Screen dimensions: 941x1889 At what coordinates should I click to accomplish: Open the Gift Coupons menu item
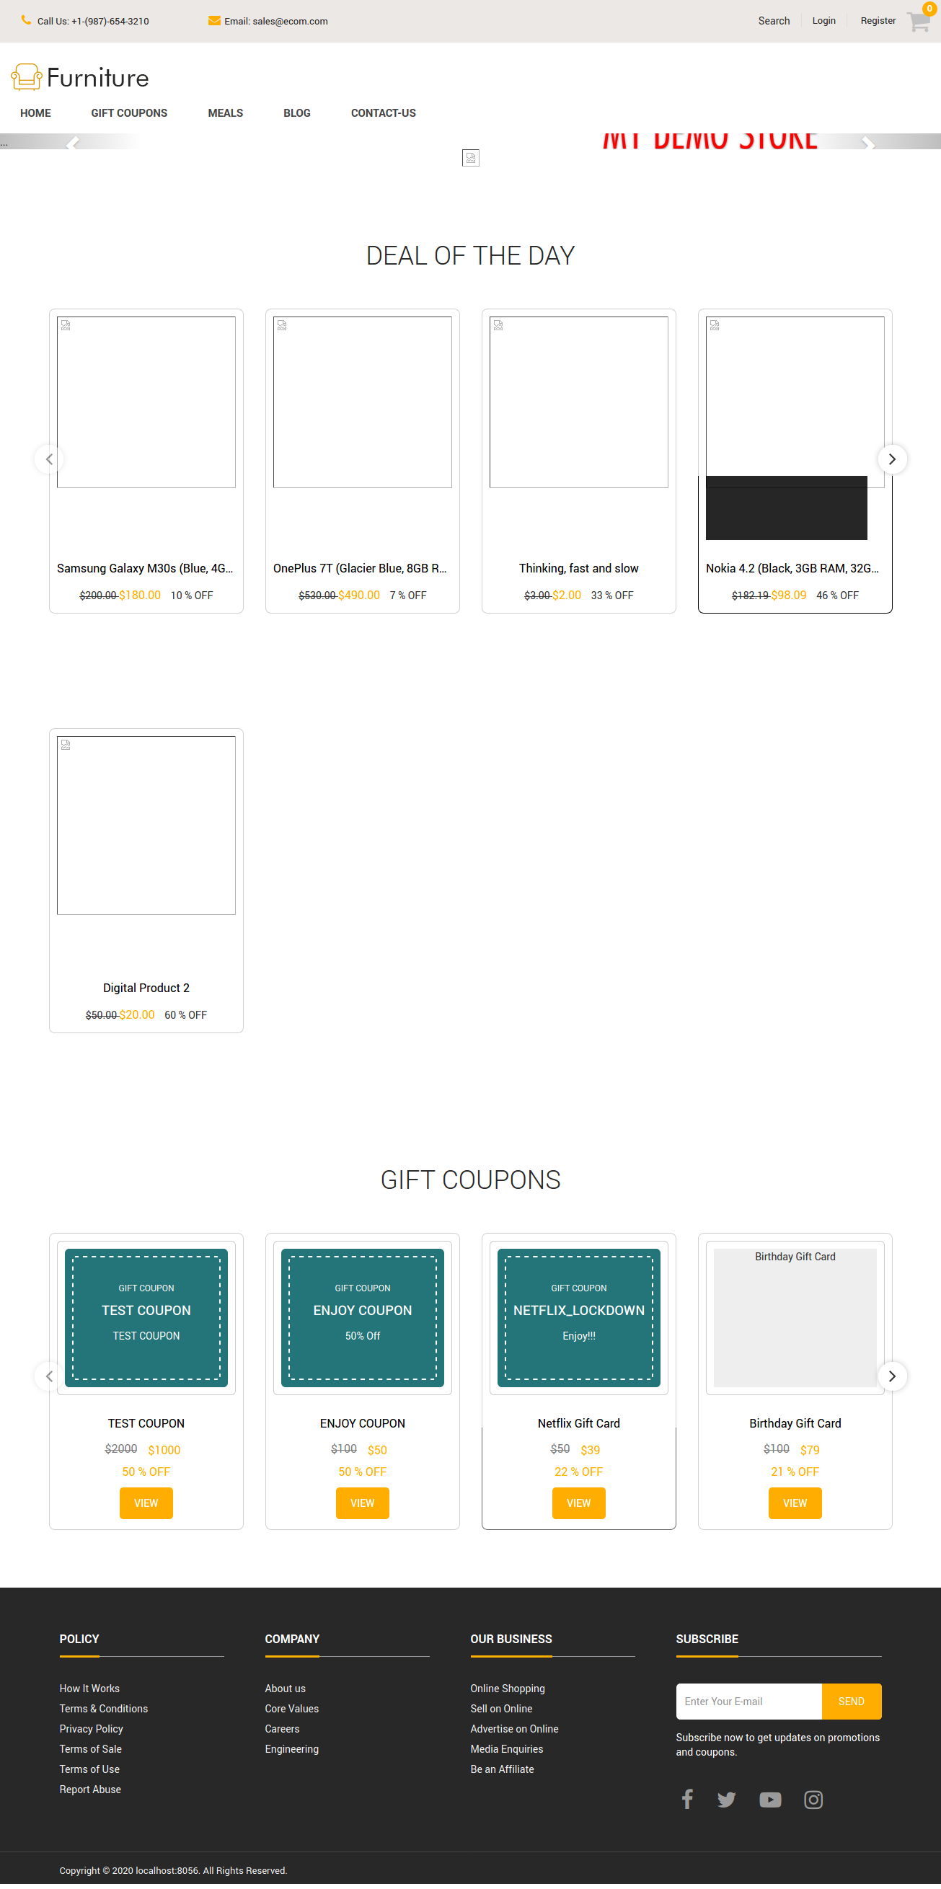pyautogui.click(x=129, y=113)
